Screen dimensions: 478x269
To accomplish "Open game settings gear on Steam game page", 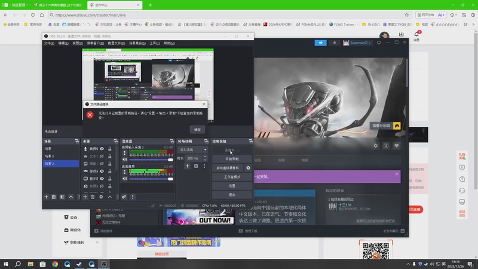I will coord(376,146).
